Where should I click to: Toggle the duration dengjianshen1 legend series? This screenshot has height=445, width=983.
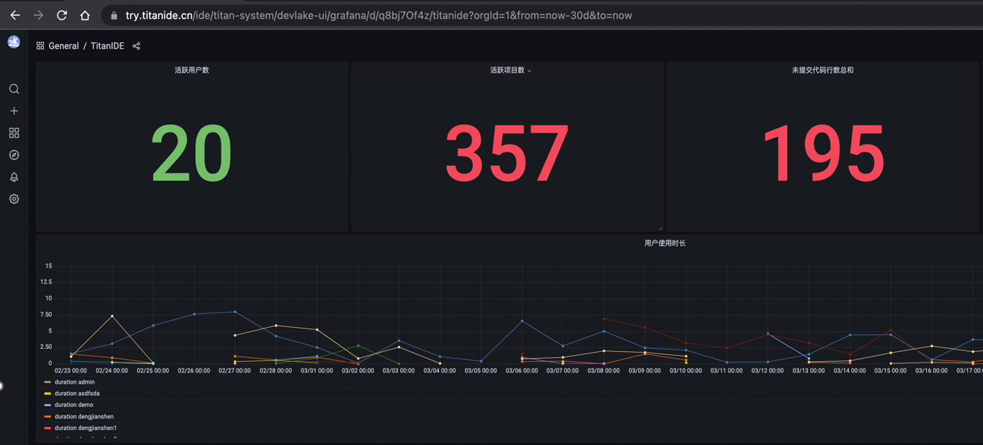[x=85, y=428]
